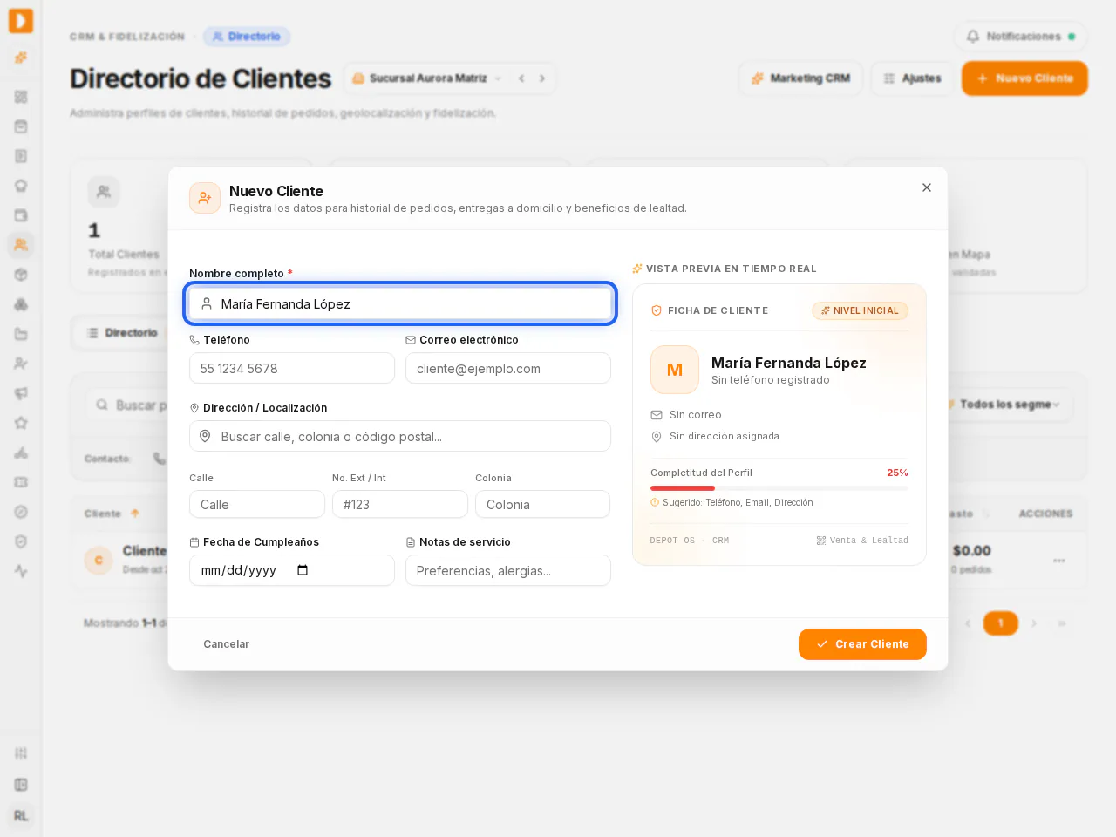The image size is (1116, 837).
Task: Click the sparkle icon below the logo
Action: tap(21, 58)
